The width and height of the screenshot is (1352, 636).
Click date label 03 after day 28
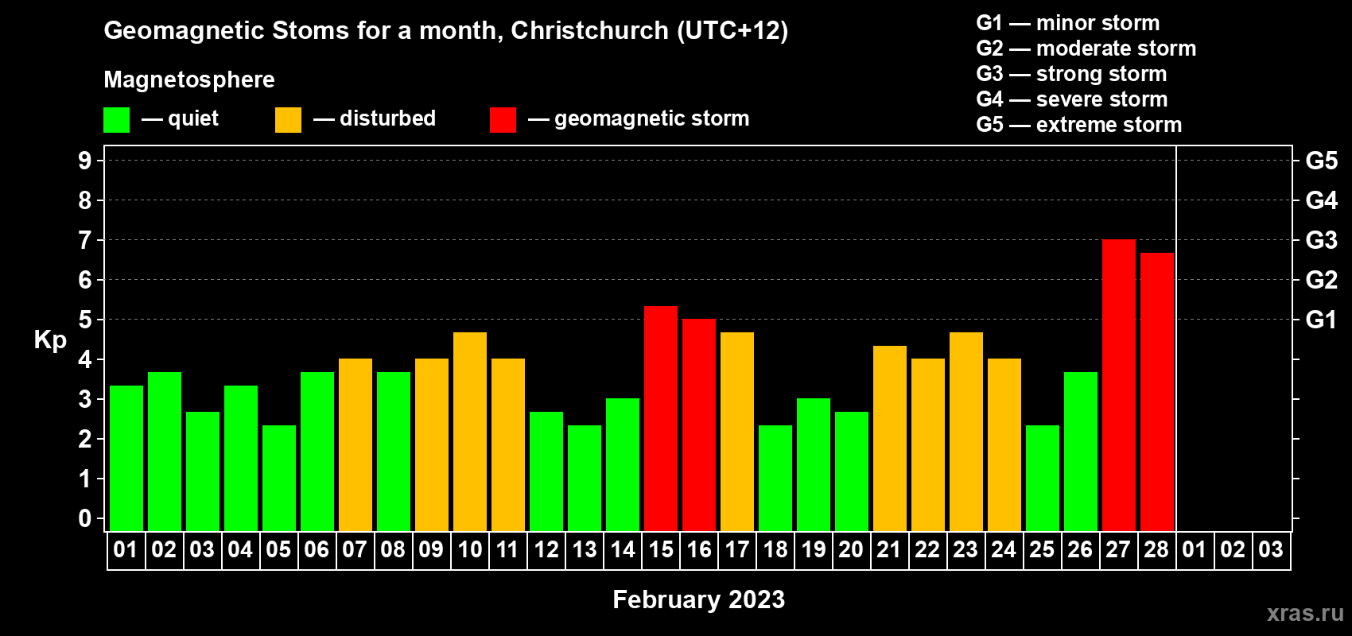(1271, 550)
